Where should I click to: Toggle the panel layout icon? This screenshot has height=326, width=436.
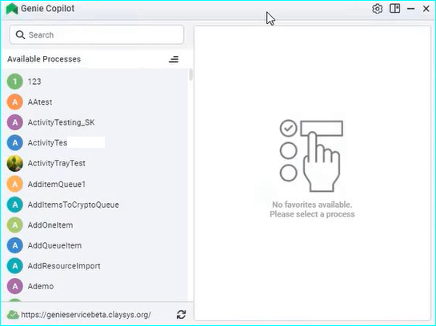394,9
